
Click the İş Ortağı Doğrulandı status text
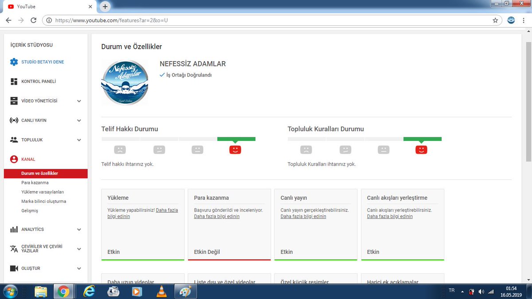(189, 75)
